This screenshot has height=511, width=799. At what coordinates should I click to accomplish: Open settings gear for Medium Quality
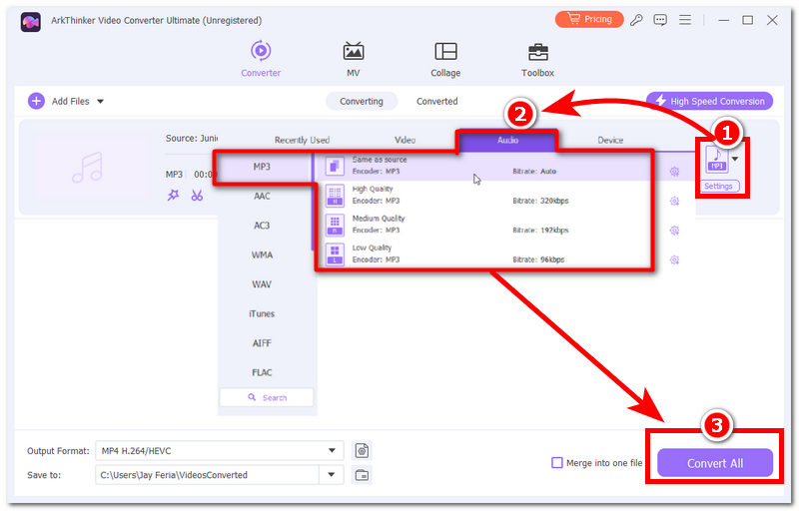(674, 231)
